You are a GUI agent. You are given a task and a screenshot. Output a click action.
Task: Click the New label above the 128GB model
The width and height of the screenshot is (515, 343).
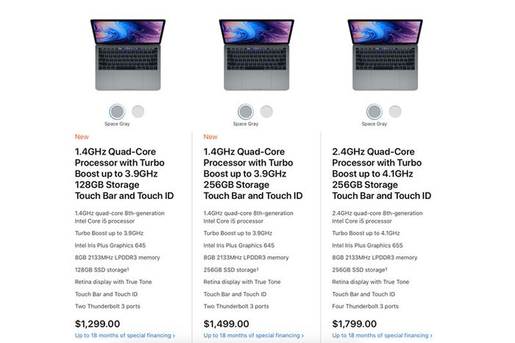click(81, 136)
